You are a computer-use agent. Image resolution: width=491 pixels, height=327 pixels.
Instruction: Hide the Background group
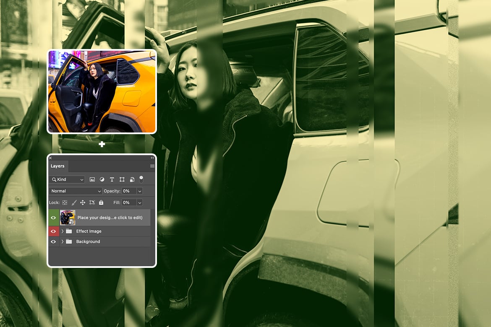click(53, 241)
